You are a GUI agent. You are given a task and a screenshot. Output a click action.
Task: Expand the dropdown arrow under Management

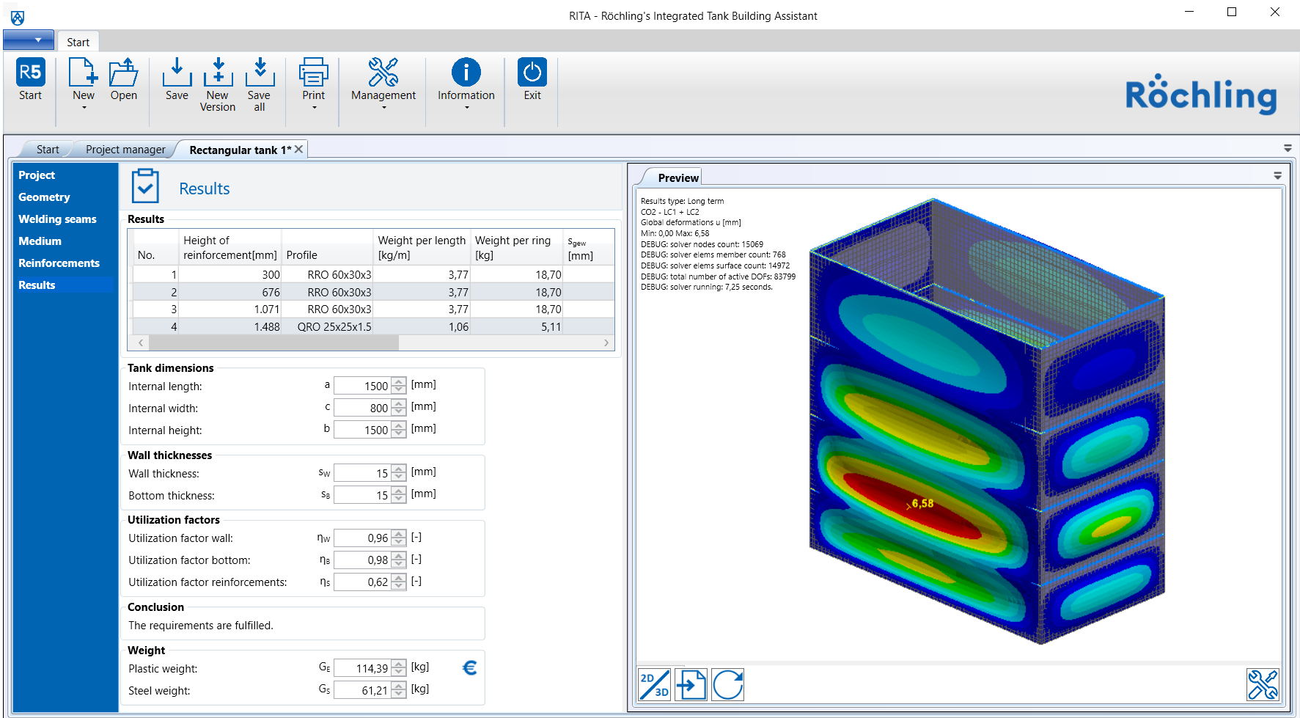pos(383,108)
